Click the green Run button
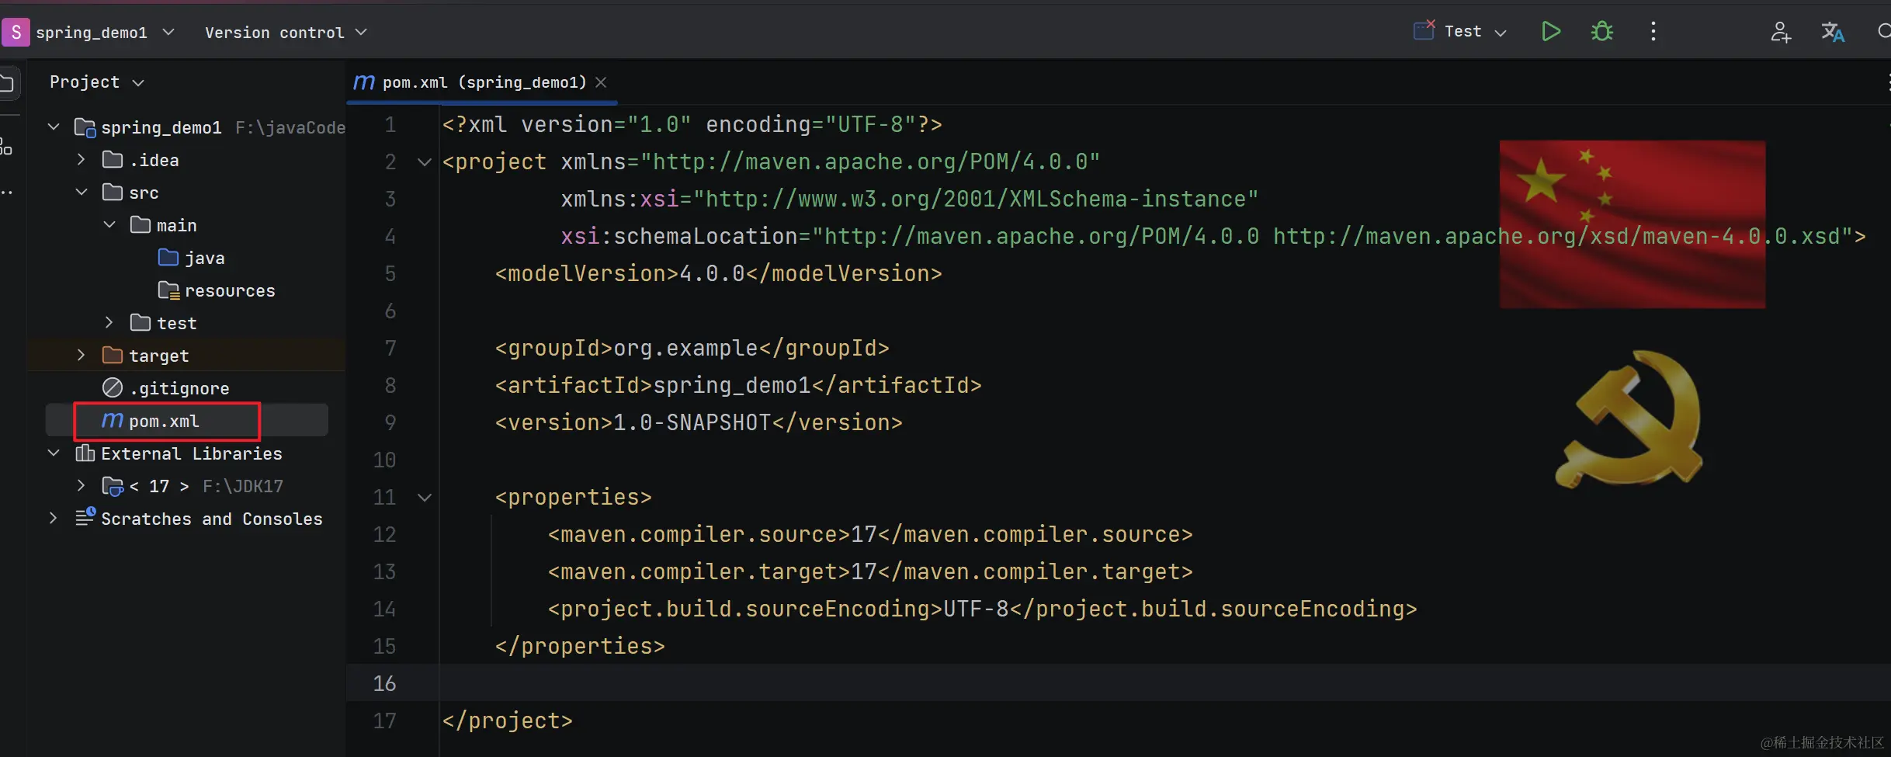 point(1550,32)
